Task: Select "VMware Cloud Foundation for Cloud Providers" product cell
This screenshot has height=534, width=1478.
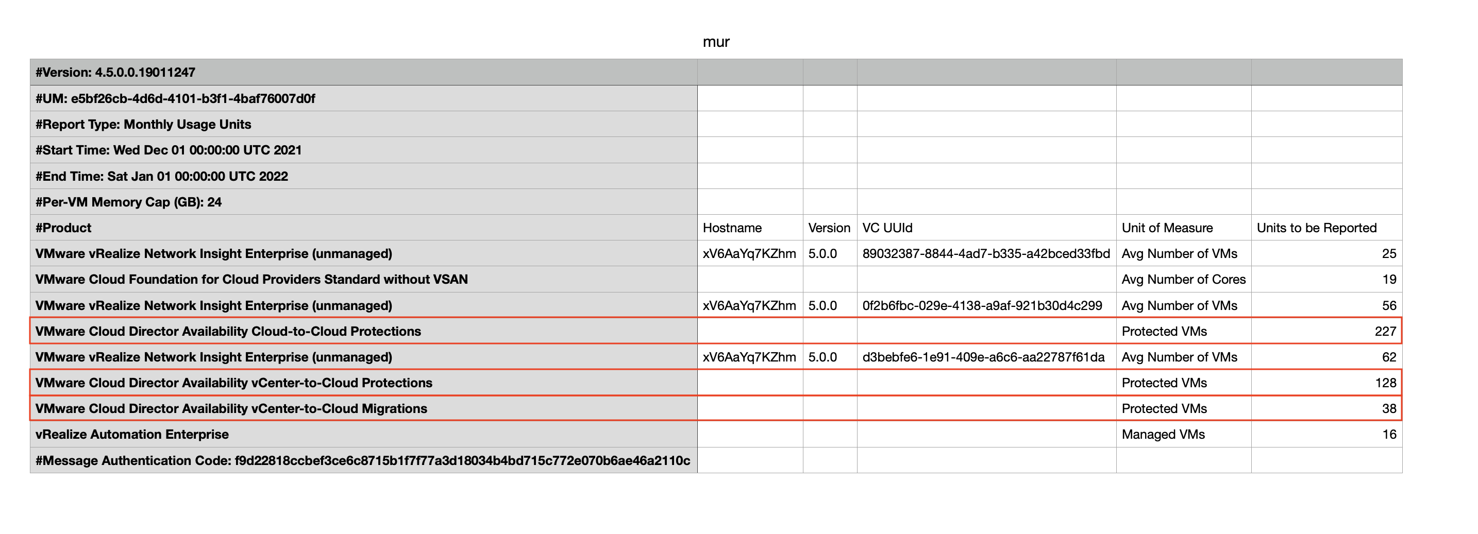Action: tap(364, 279)
